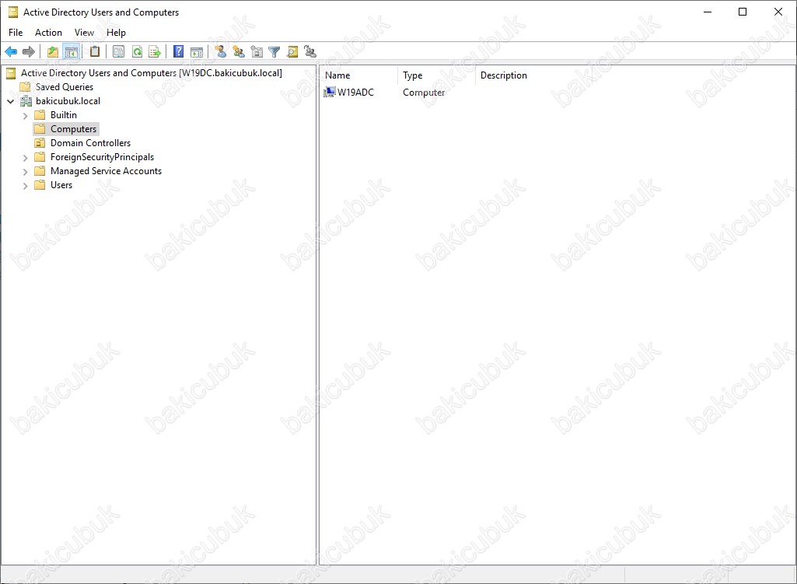Select Managed Service Accounts tree node
Viewport: 797px width, 584px height.
[x=107, y=171]
